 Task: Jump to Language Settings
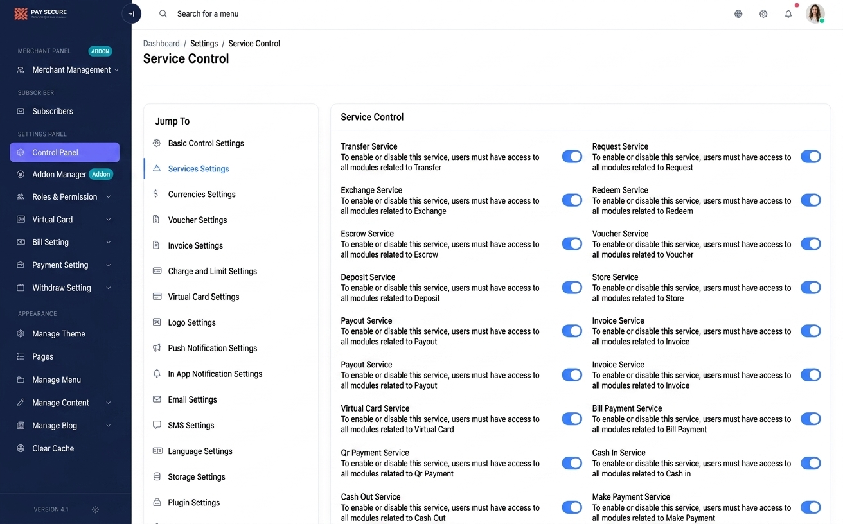(x=200, y=451)
